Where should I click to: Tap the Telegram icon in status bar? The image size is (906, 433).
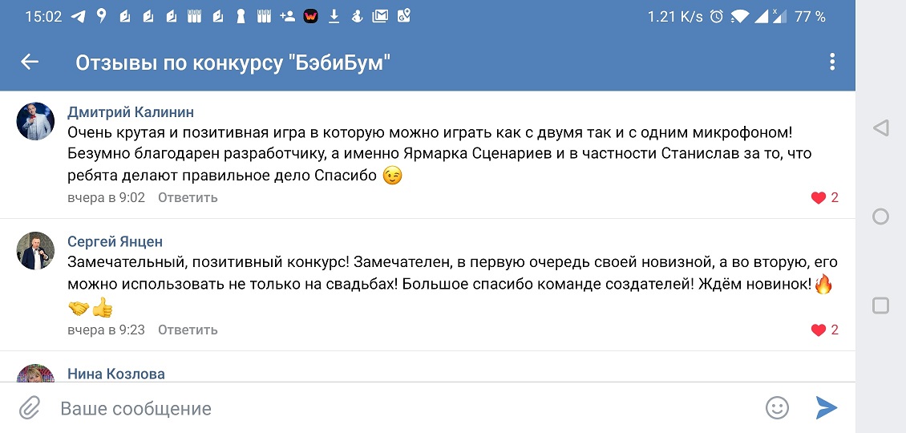(79, 16)
